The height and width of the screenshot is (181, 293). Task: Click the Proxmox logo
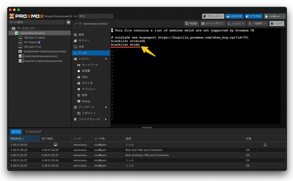click(x=26, y=16)
